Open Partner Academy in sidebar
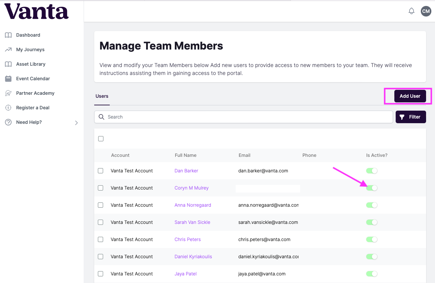Viewport: 435px width, 283px height. [35, 93]
